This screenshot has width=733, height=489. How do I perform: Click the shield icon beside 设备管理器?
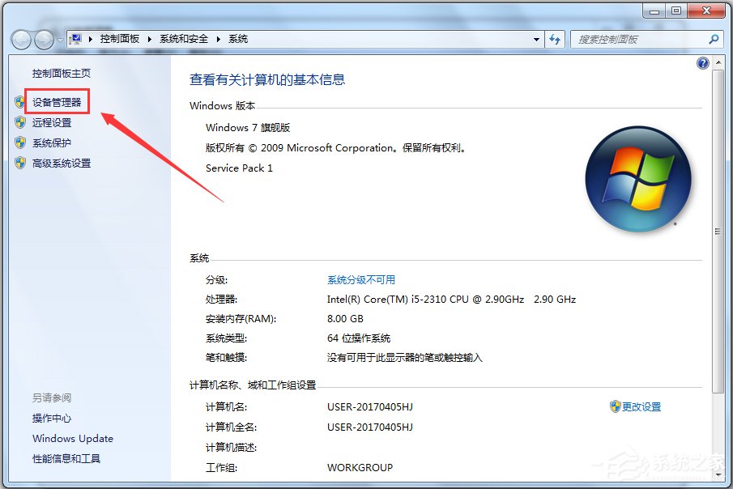point(20,103)
